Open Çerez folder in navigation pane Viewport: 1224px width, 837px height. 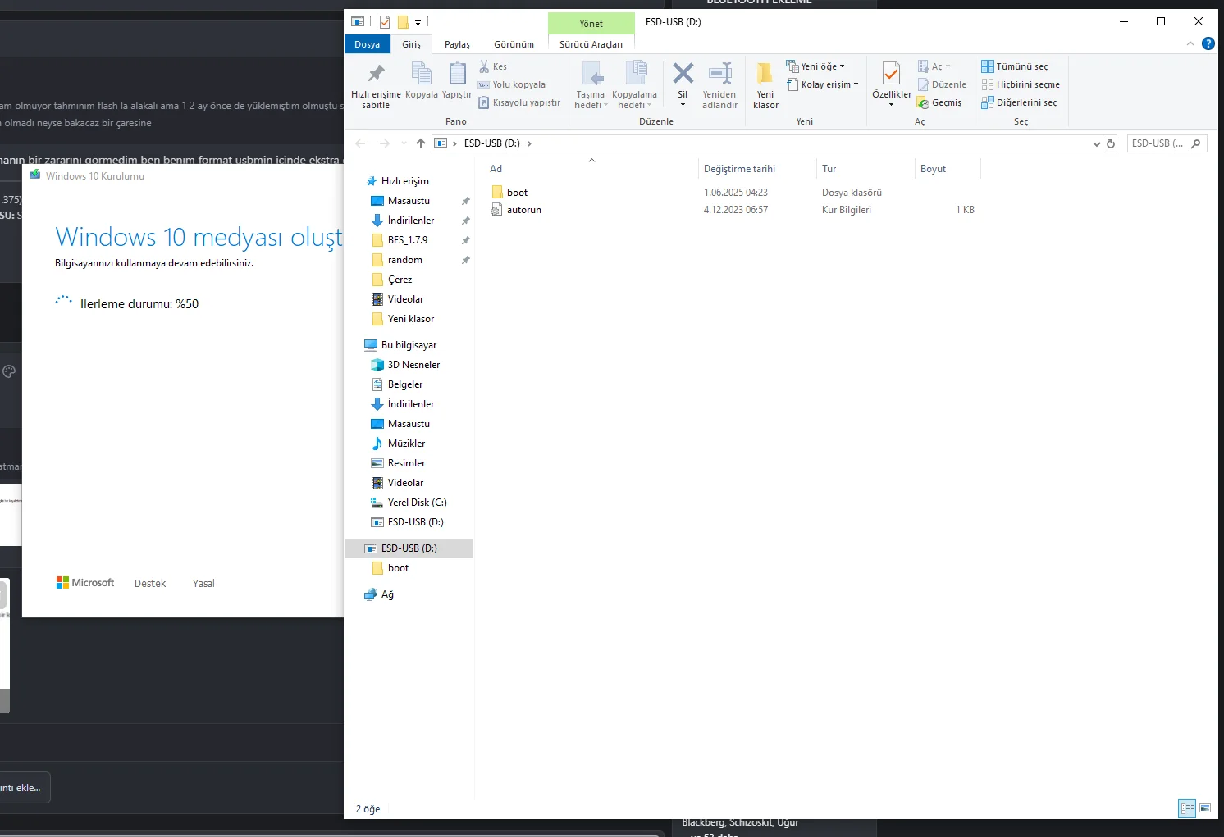pyautogui.click(x=400, y=280)
